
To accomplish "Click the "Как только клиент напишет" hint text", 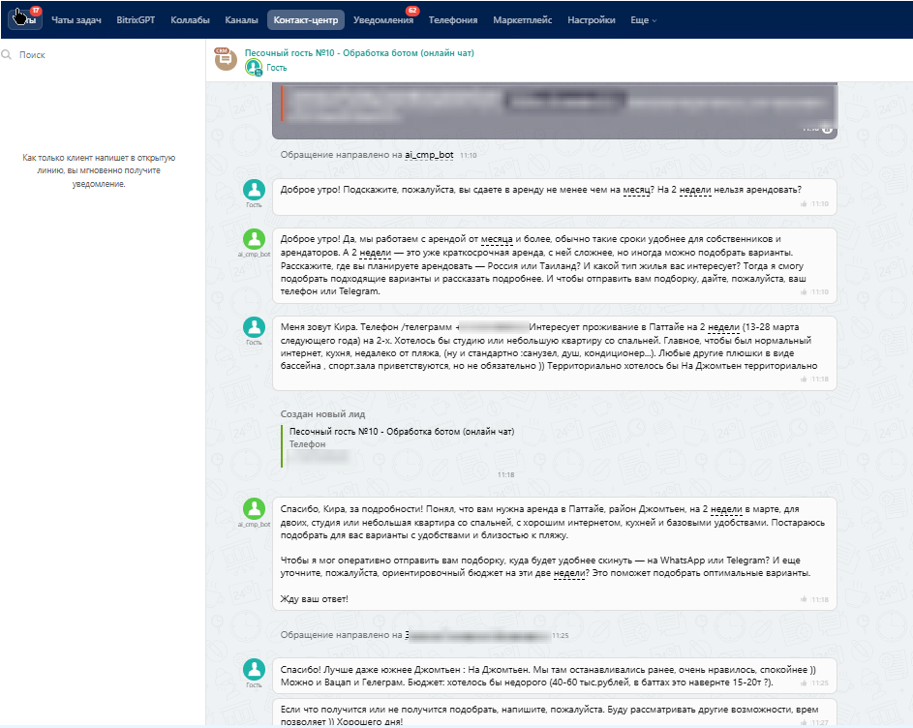I will [x=99, y=170].
